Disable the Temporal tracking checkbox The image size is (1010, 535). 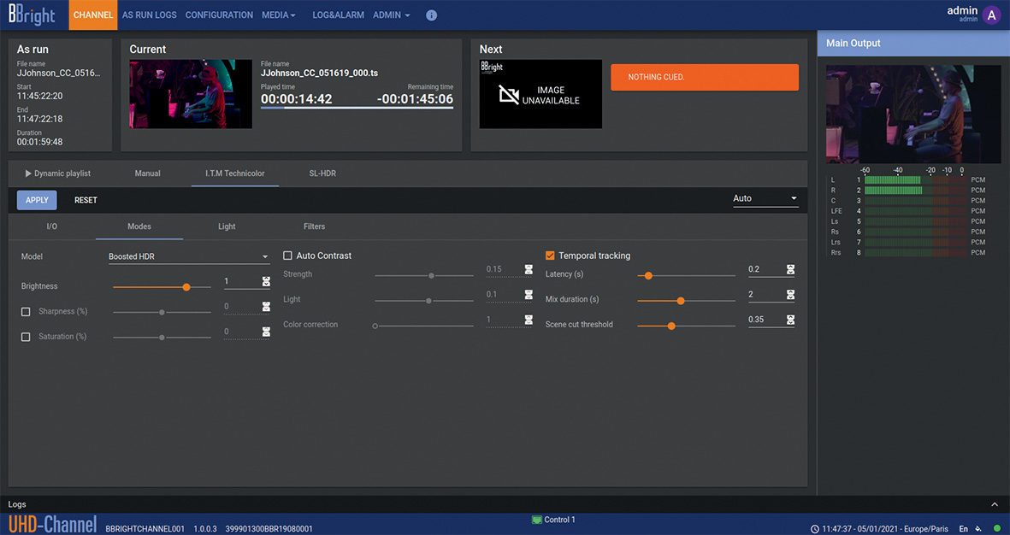(x=550, y=256)
